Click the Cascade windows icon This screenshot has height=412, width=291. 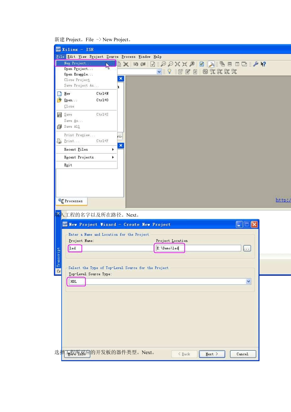pyautogui.click(x=222, y=64)
